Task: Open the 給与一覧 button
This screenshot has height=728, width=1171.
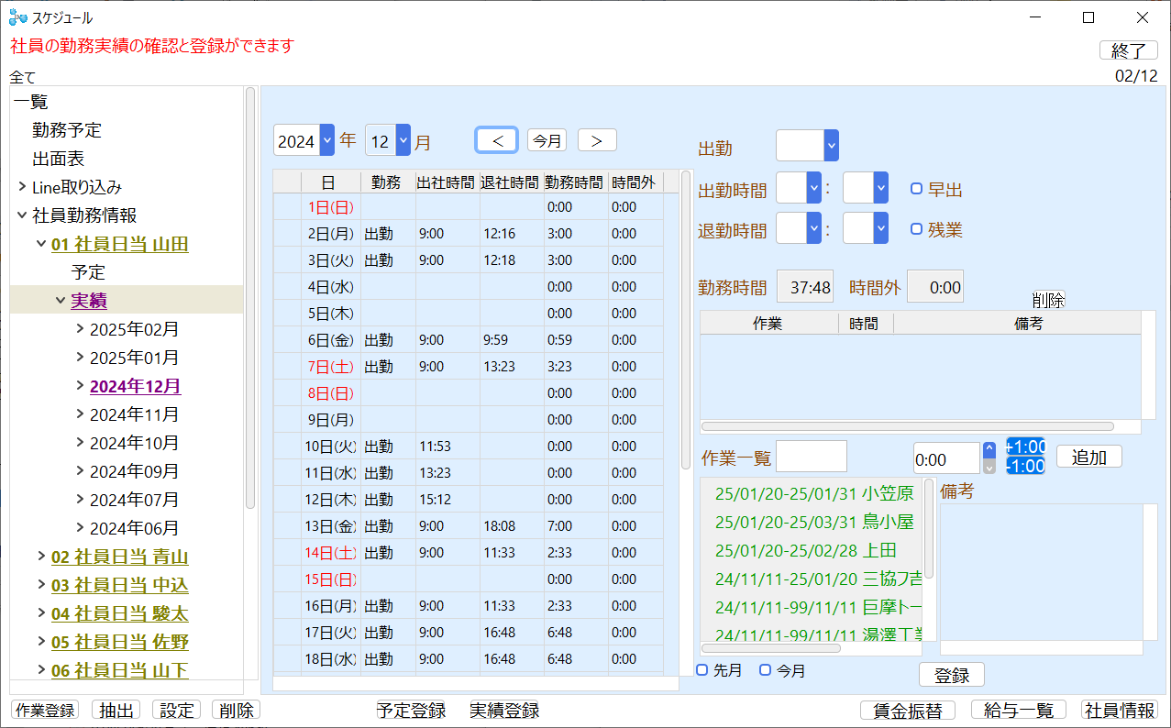Action: click(x=1018, y=711)
